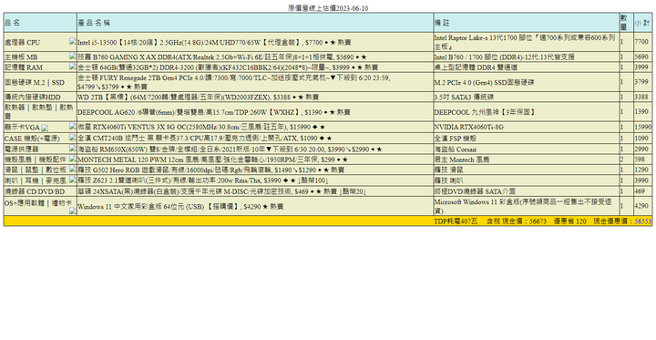656x340 pixels.
Task: Click the 商品名稱 column header
Action: [x=255, y=23]
